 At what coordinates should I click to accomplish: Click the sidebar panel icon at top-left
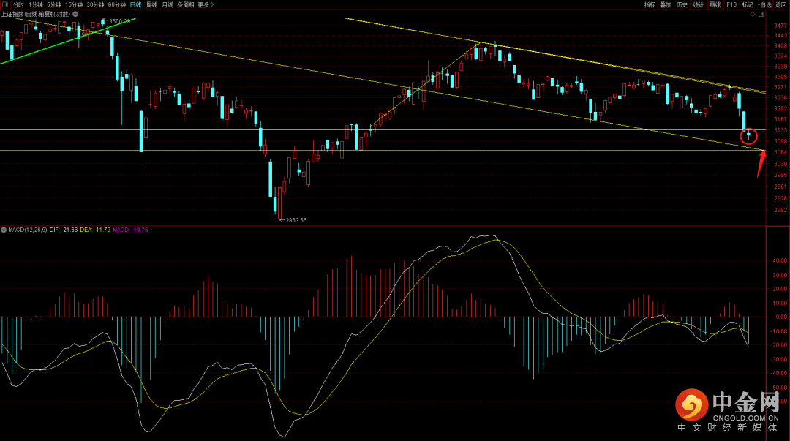tap(6, 4)
